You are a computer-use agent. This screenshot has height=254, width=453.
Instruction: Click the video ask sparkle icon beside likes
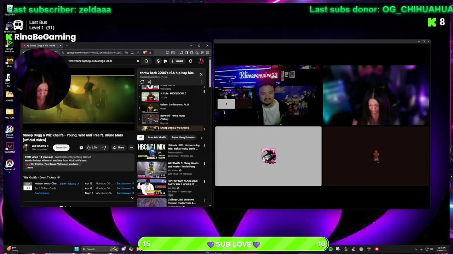[x=81, y=147]
